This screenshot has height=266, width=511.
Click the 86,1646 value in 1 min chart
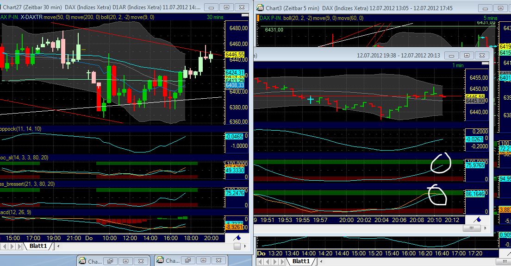[x=475, y=194]
